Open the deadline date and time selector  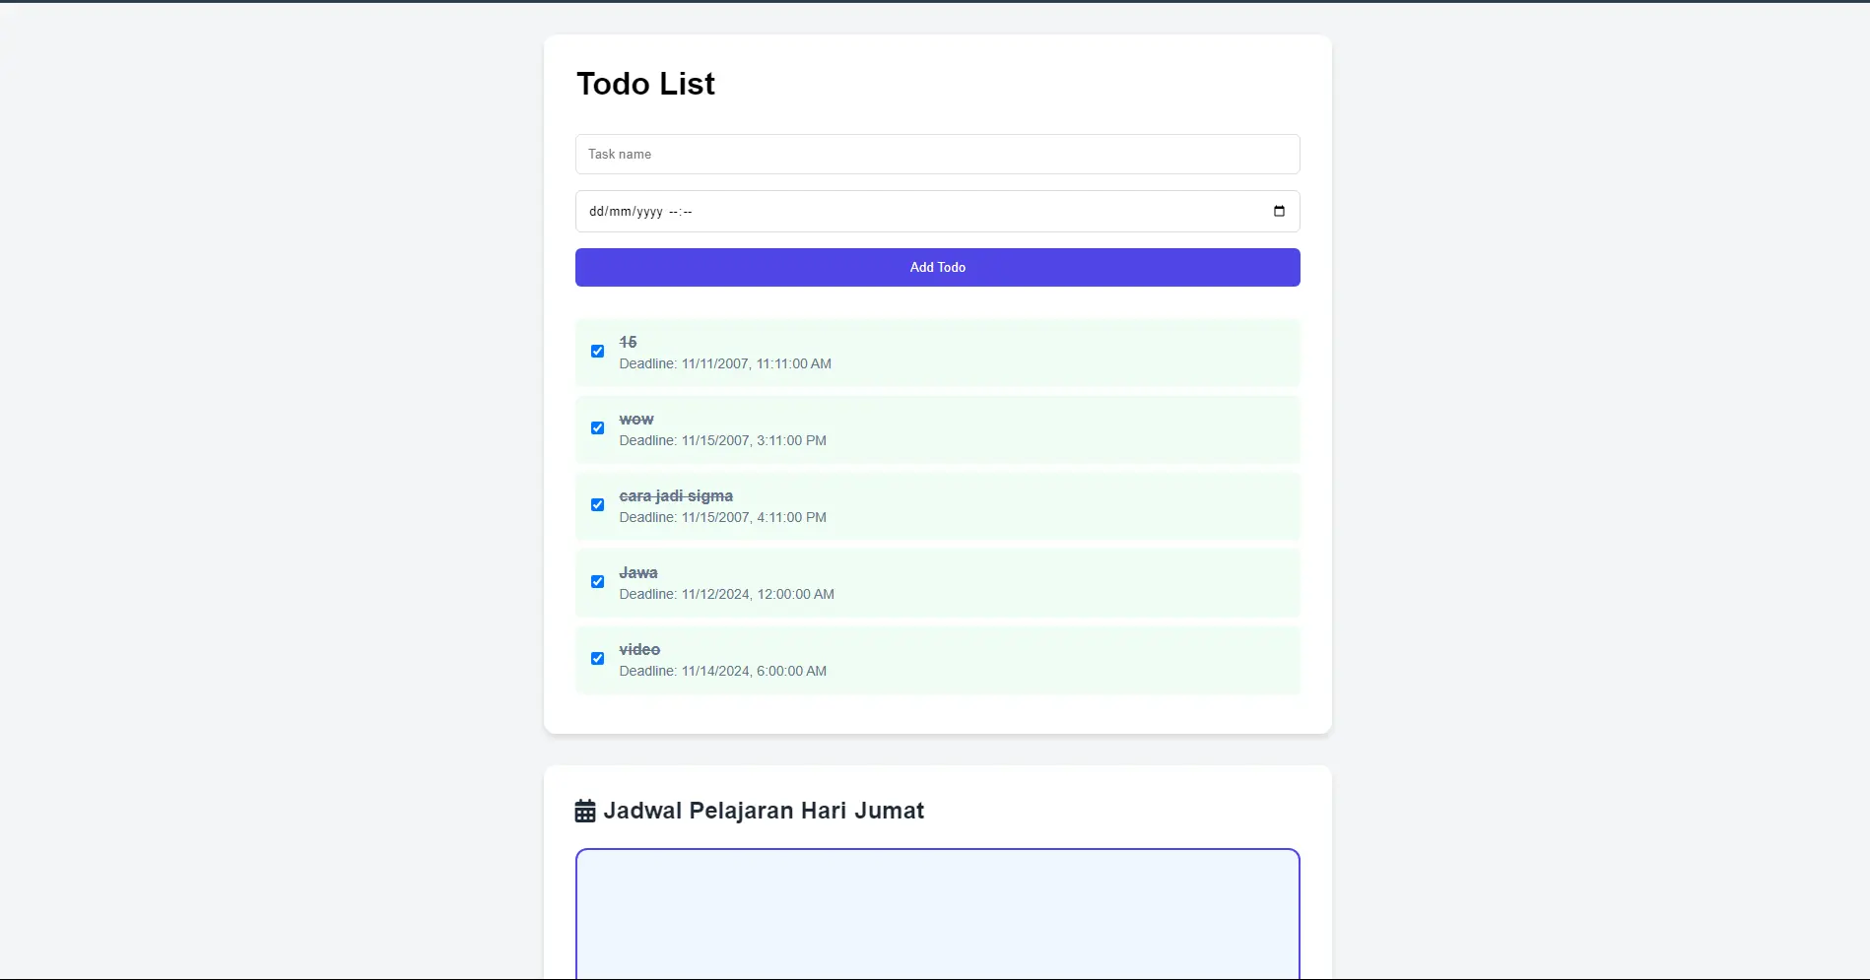click(887, 211)
